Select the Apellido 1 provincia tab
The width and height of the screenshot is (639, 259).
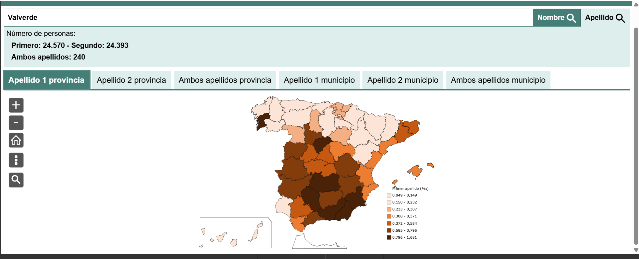[47, 80]
